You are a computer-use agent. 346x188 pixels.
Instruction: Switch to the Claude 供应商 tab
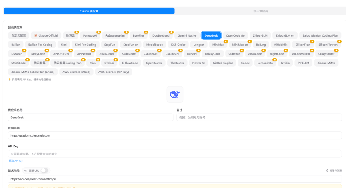pyautogui.click(x=89, y=11)
